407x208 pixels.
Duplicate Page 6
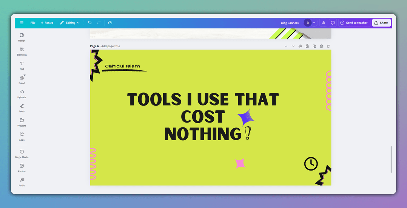pos(314,46)
